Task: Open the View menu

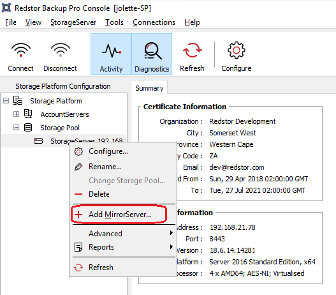Action: pyautogui.click(x=33, y=22)
